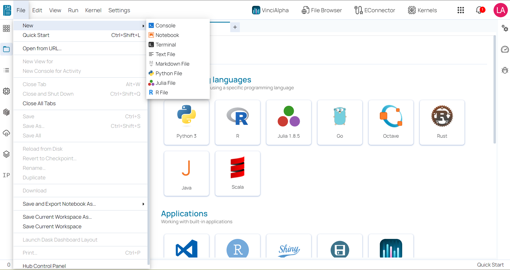Expand the New submenu entry

click(80, 26)
